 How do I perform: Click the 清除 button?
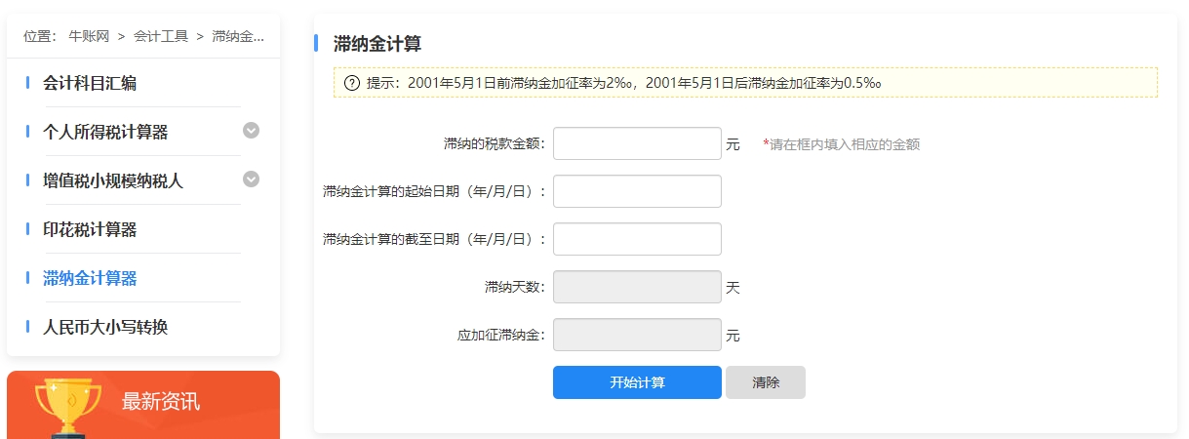[x=766, y=382]
